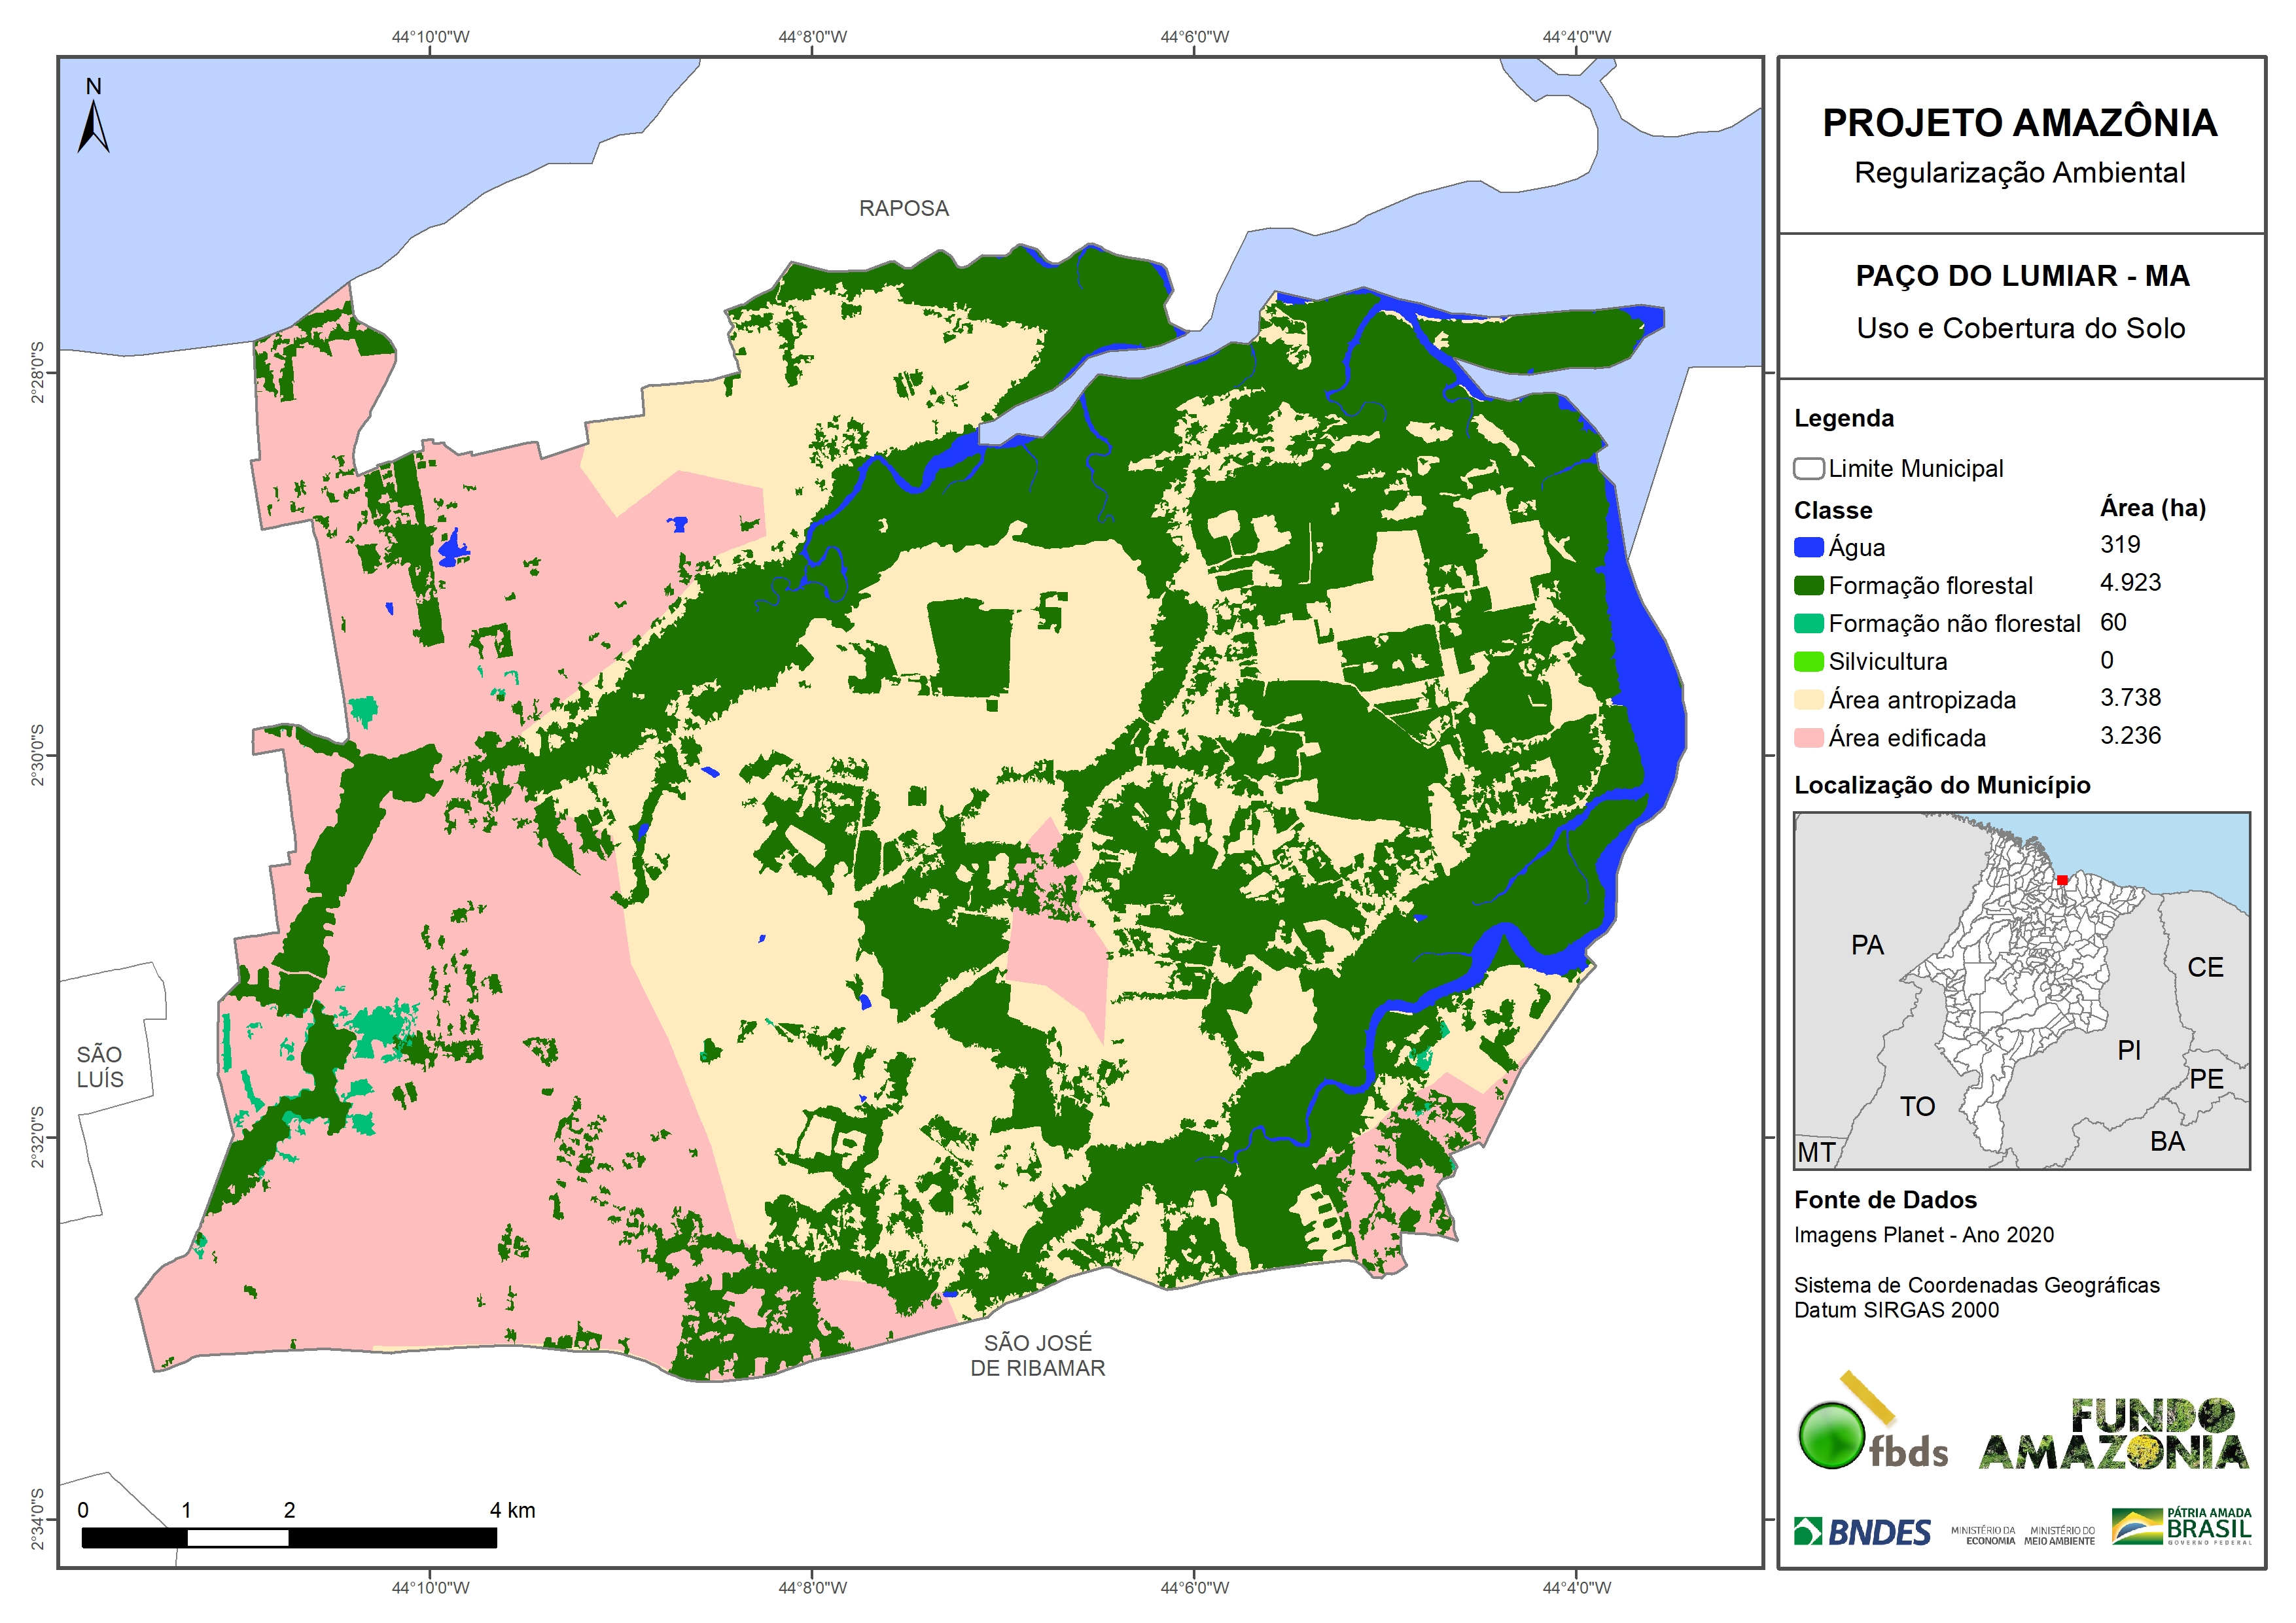The width and height of the screenshot is (2296, 1623).
Task: Click the Limite Municipal legend box
Action: coord(1808,469)
